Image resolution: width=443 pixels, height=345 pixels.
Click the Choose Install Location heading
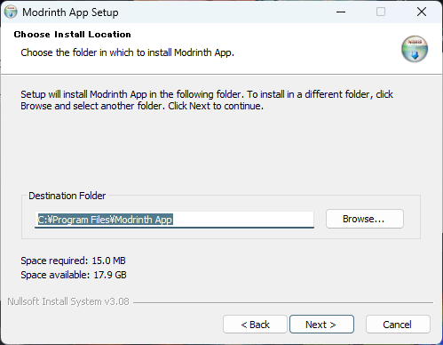[x=73, y=35]
